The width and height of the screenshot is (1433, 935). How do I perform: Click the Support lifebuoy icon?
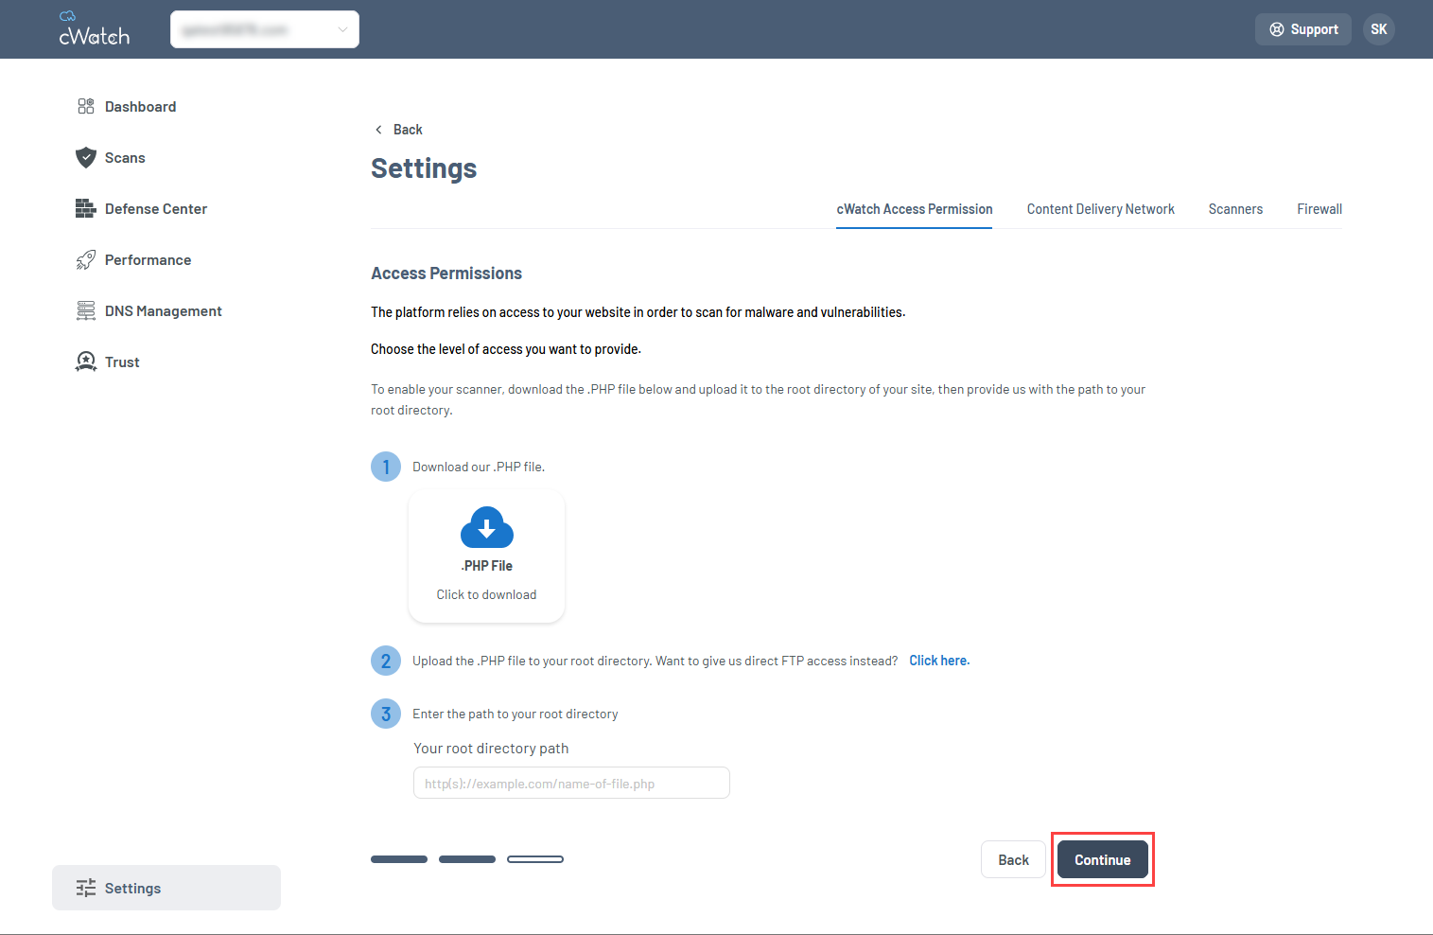click(x=1277, y=29)
